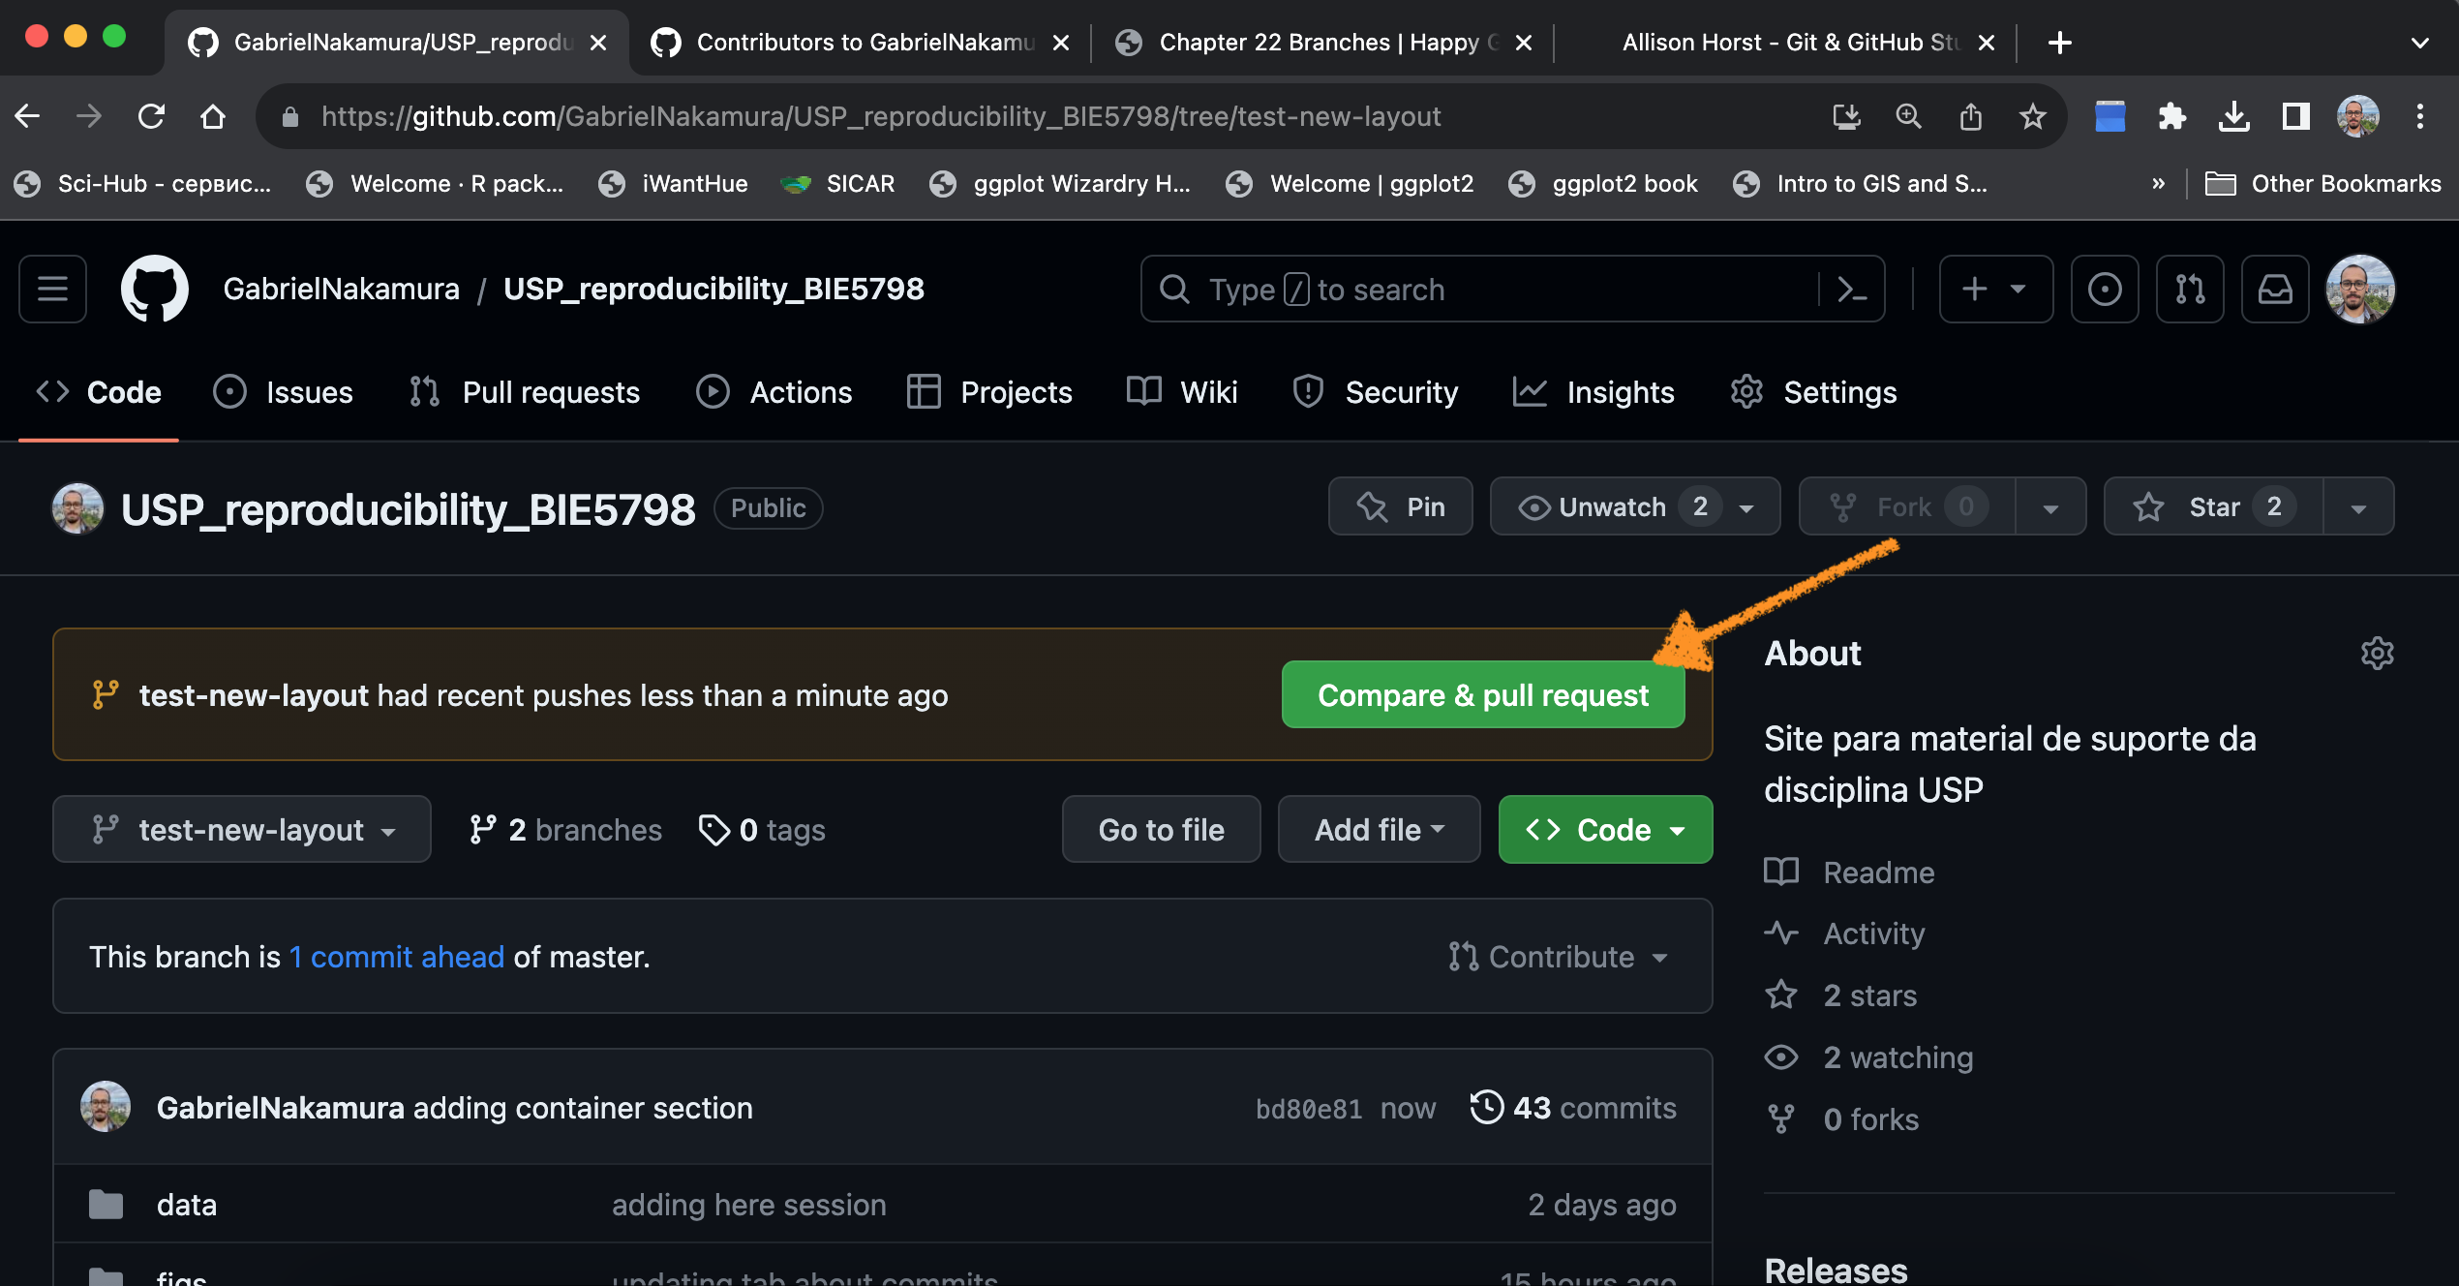Open the user avatar menu in the GitHub header

2360,289
